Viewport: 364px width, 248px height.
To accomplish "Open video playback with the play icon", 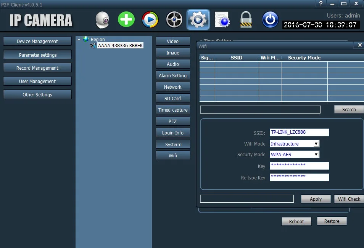I will [x=150, y=20].
